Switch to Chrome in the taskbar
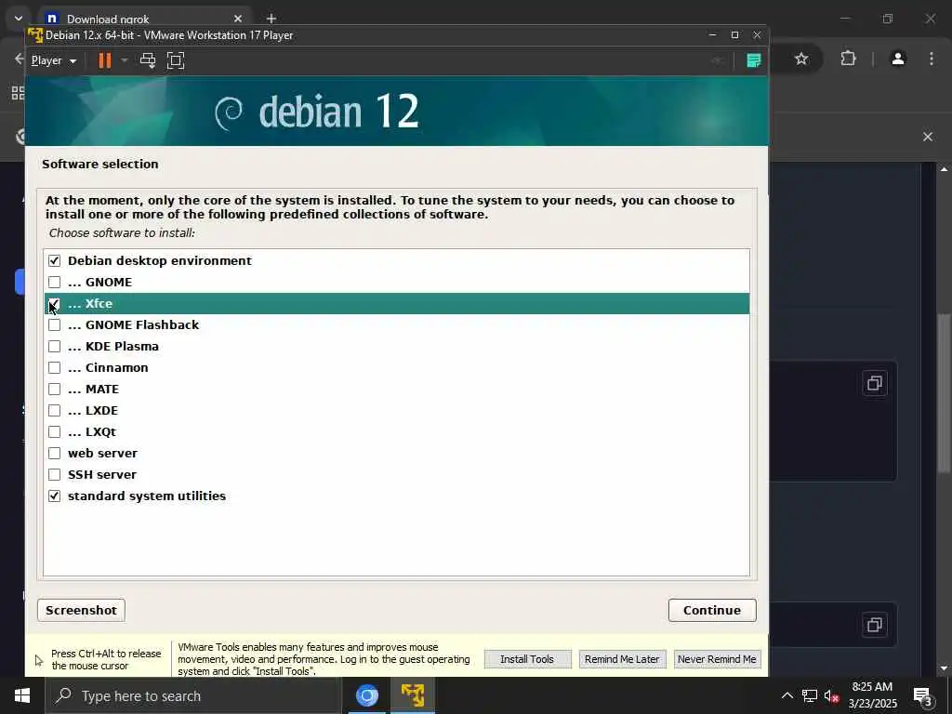 (366, 695)
